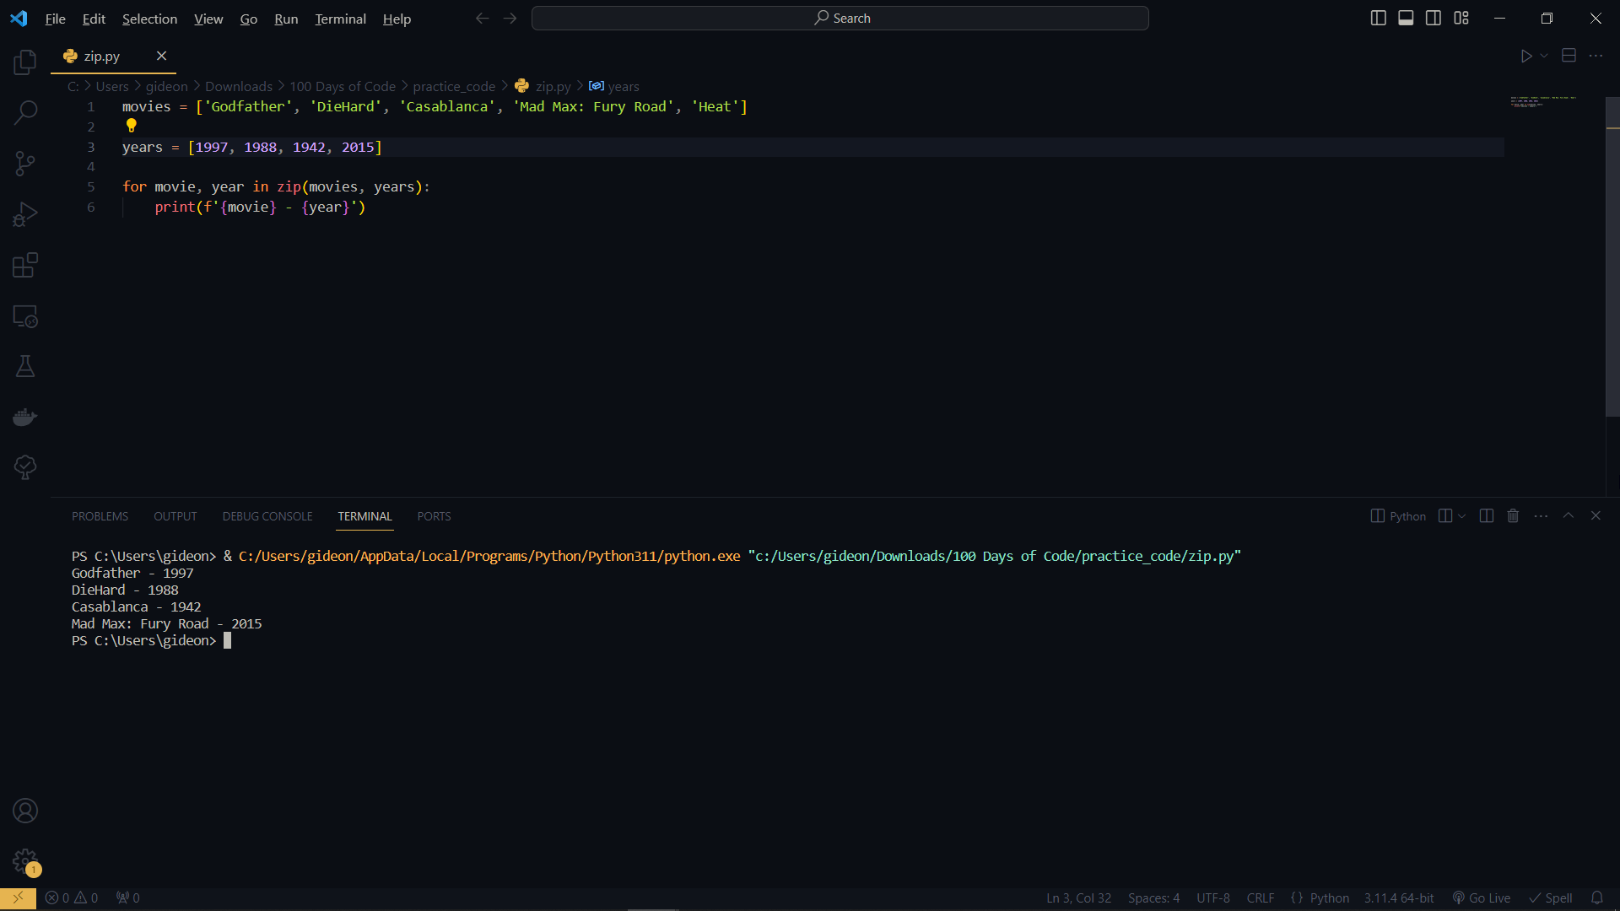Open Source Control view
This screenshot has width=1620, height=911.
point(25,164)
